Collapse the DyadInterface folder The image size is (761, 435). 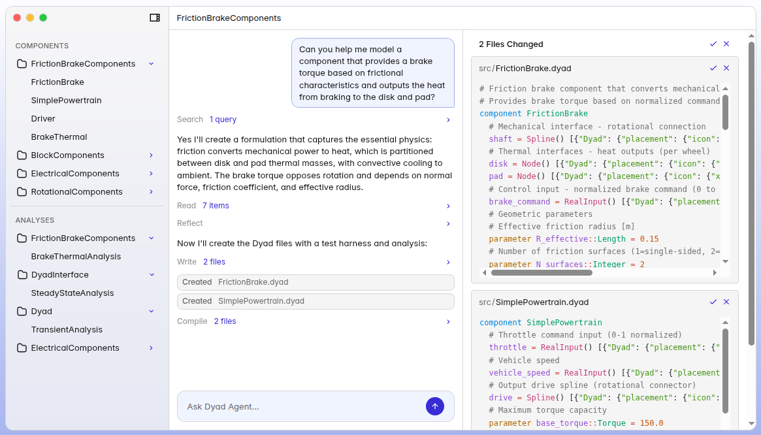coord(152,275)
